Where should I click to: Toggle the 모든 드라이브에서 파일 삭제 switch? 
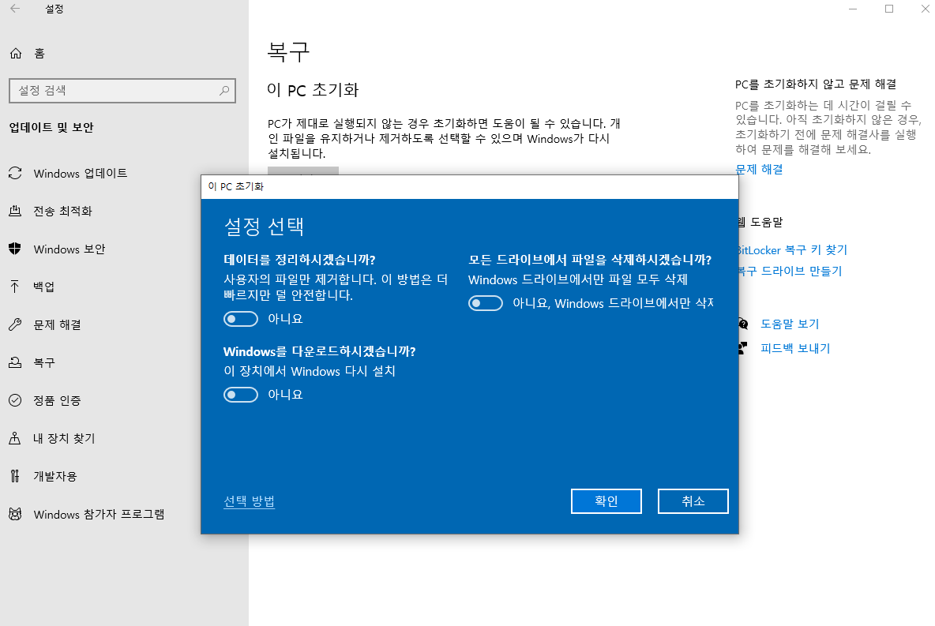point(486,303)
